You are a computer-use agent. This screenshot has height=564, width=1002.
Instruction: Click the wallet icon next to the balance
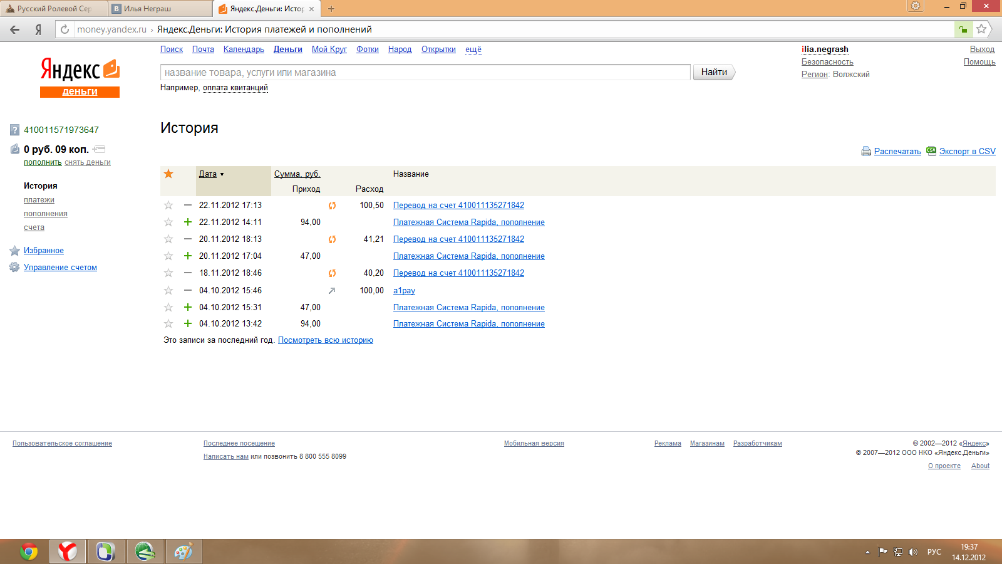point(15,149)
